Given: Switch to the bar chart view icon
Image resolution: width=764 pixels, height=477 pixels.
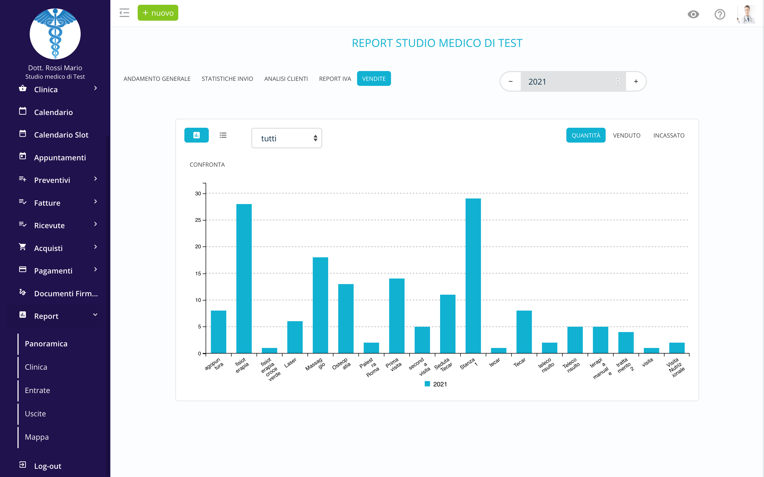Looking at the screenshot, I should click(x=196, y=135).
